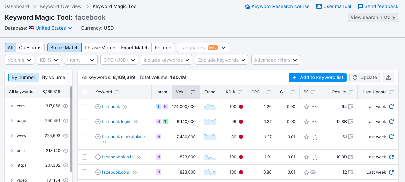Refresh the facebook.com row data
Image resolution: width=405 pixels, height=182 pixels.
coord(391,172)
